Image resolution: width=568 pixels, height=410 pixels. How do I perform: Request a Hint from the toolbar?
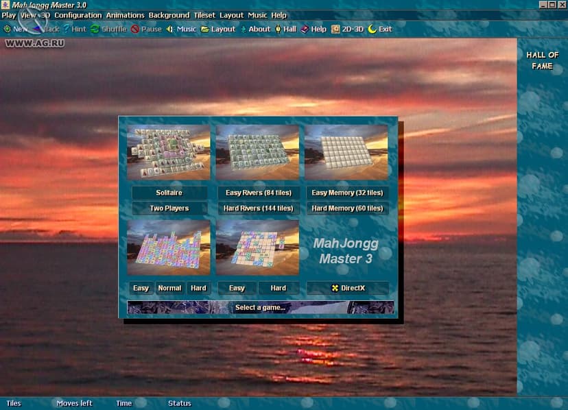75,29
